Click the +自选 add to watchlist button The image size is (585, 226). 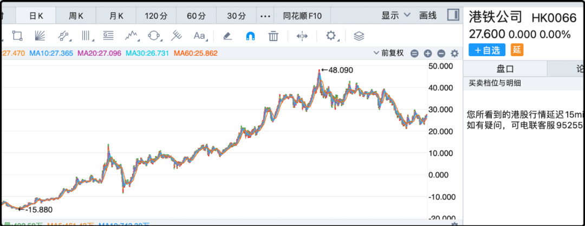coord(486,50)
